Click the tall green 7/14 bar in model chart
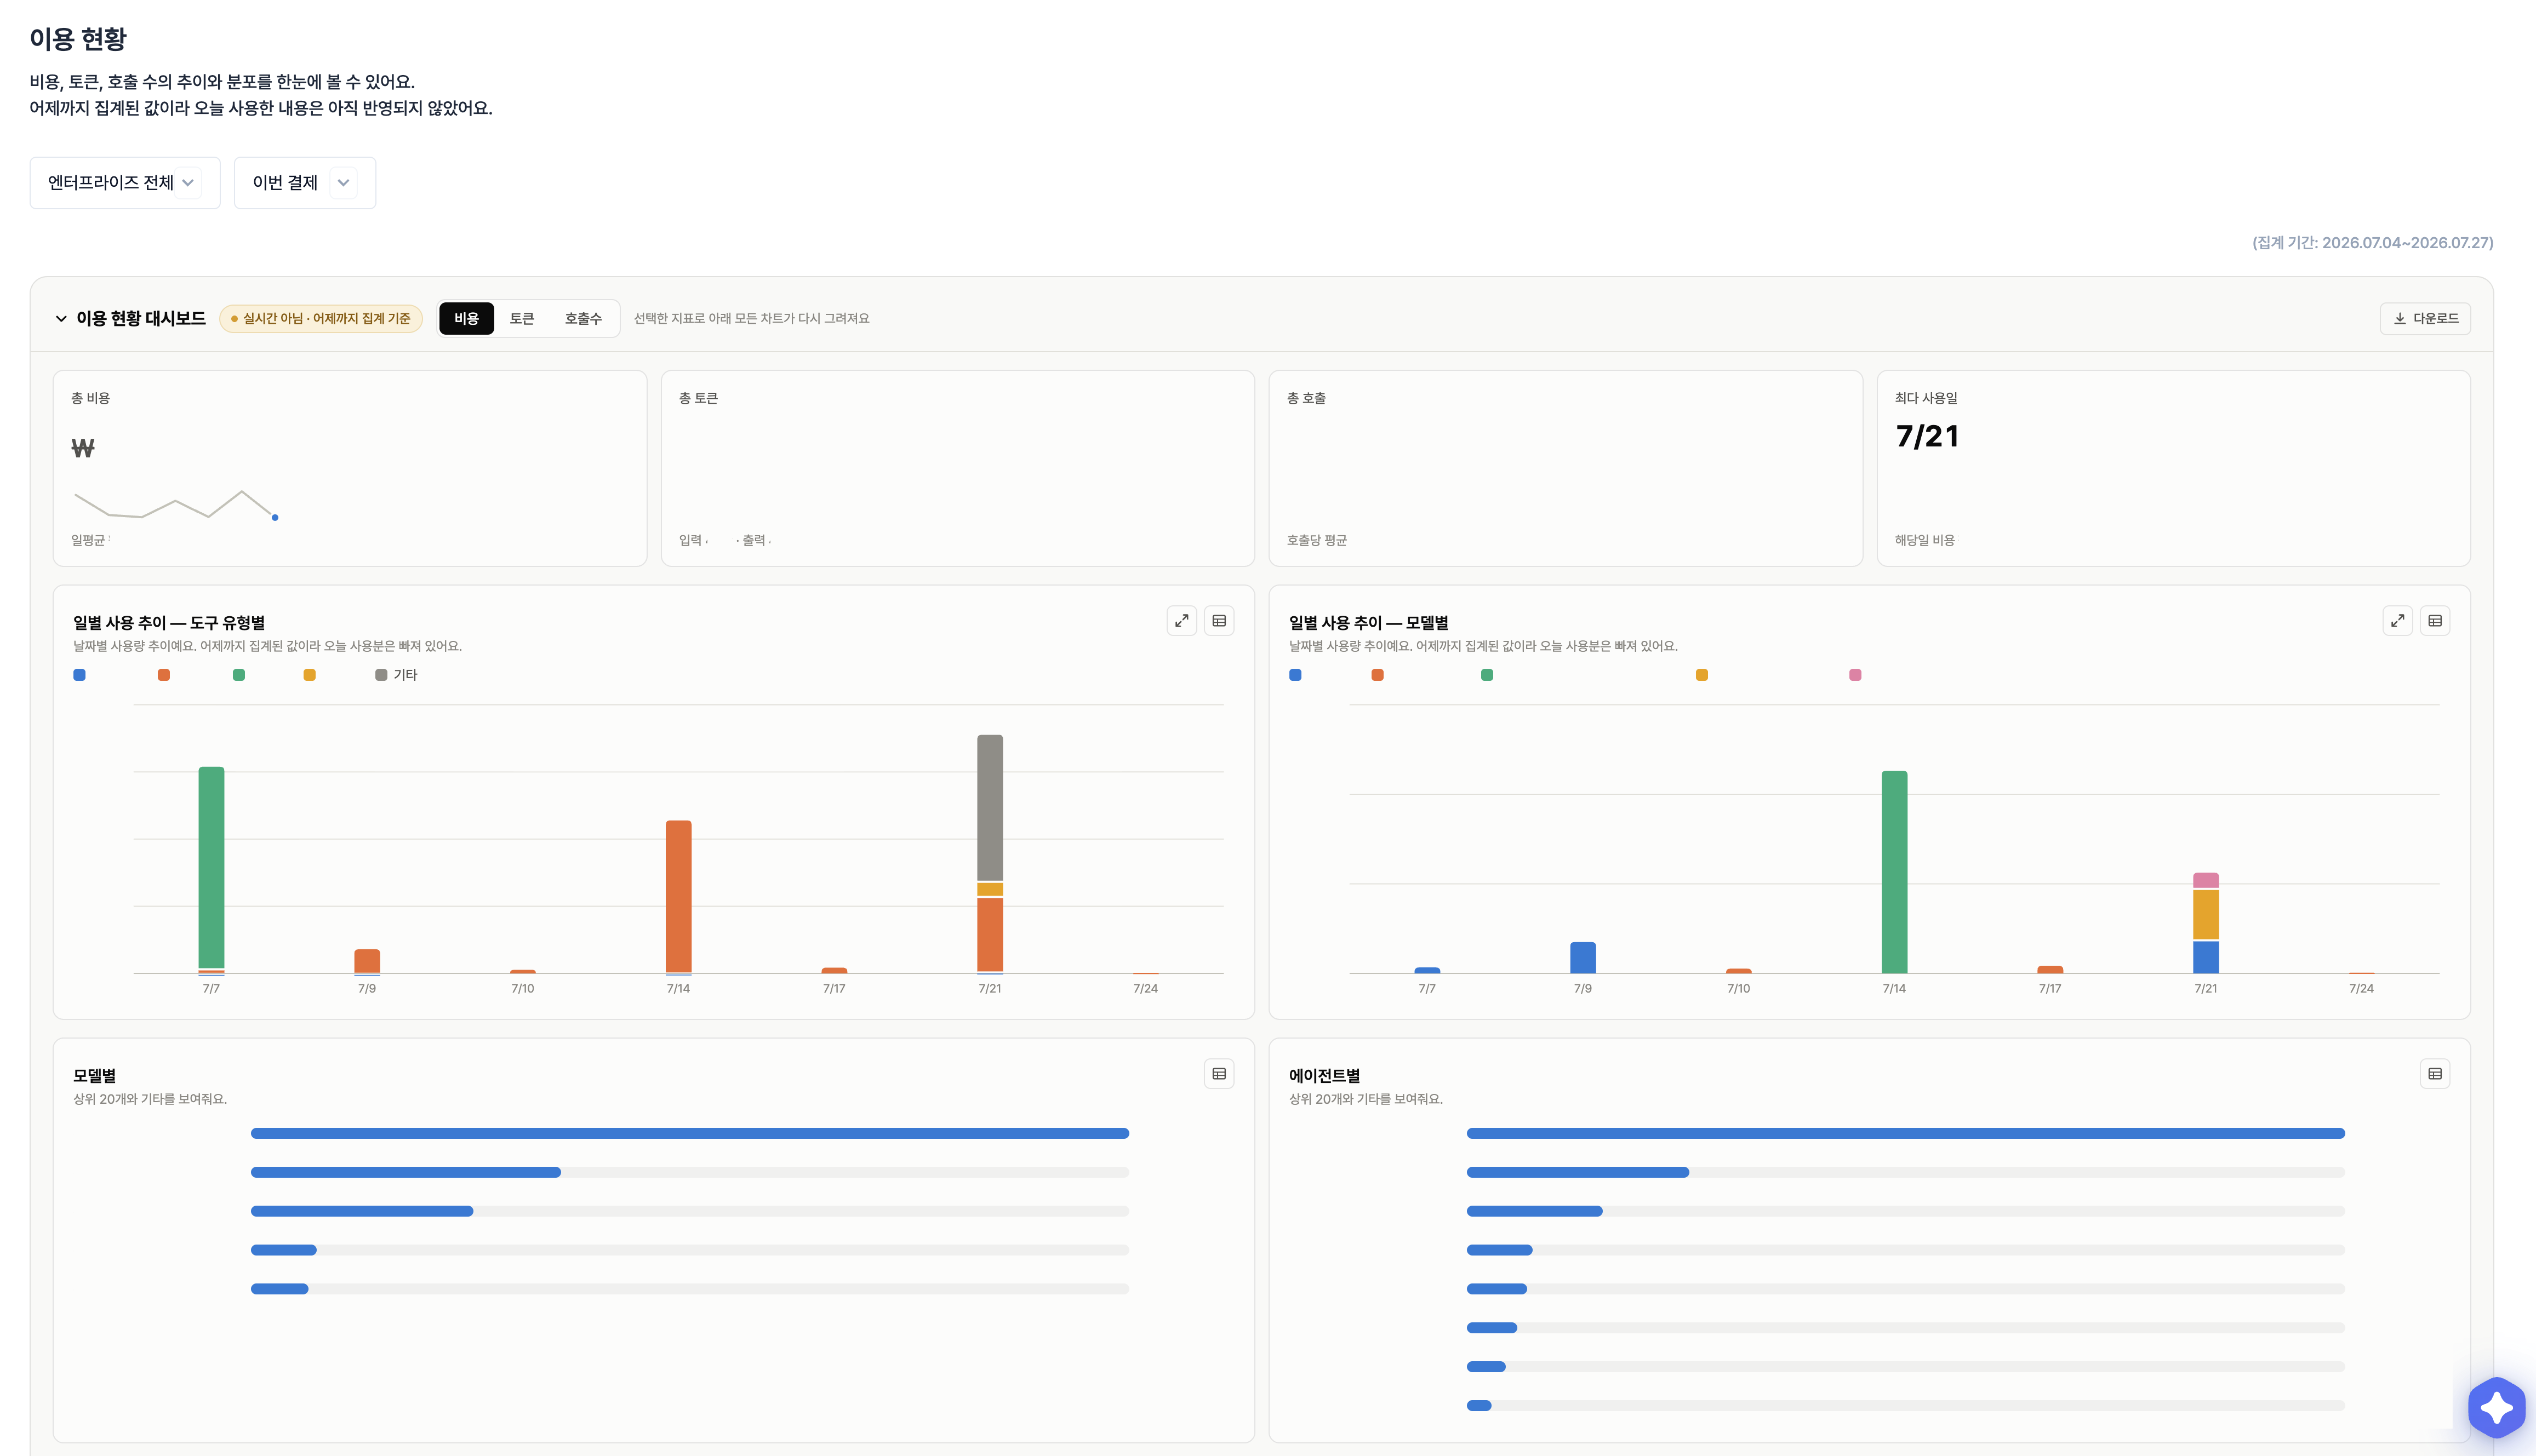The image size is (2536, 1456). pyautogui.click(x=1894, y=872)
